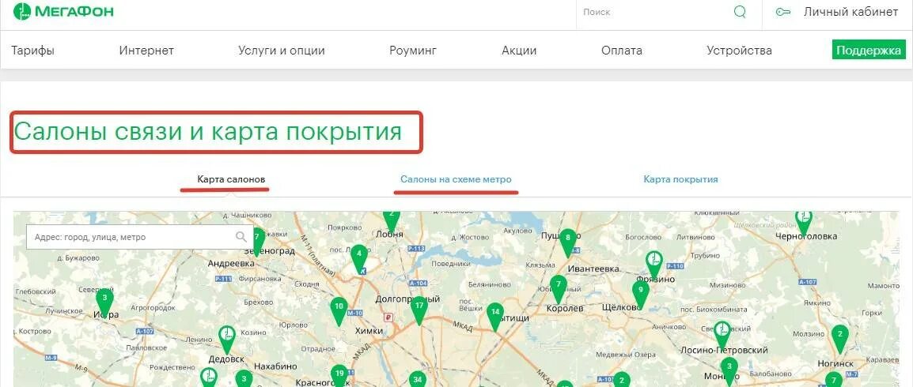Switch to Салоны на схеме метро tab
This screenshot has width=913, height=387.
click(x=456, y=179)
